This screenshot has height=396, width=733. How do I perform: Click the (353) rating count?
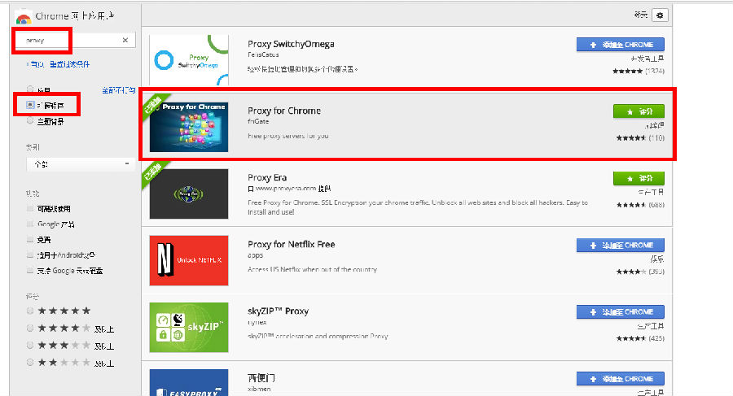(656, 272)
